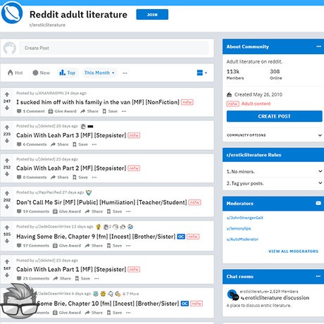
Task: Open the Moderators mail envelope icon
Action: [318, 203]
